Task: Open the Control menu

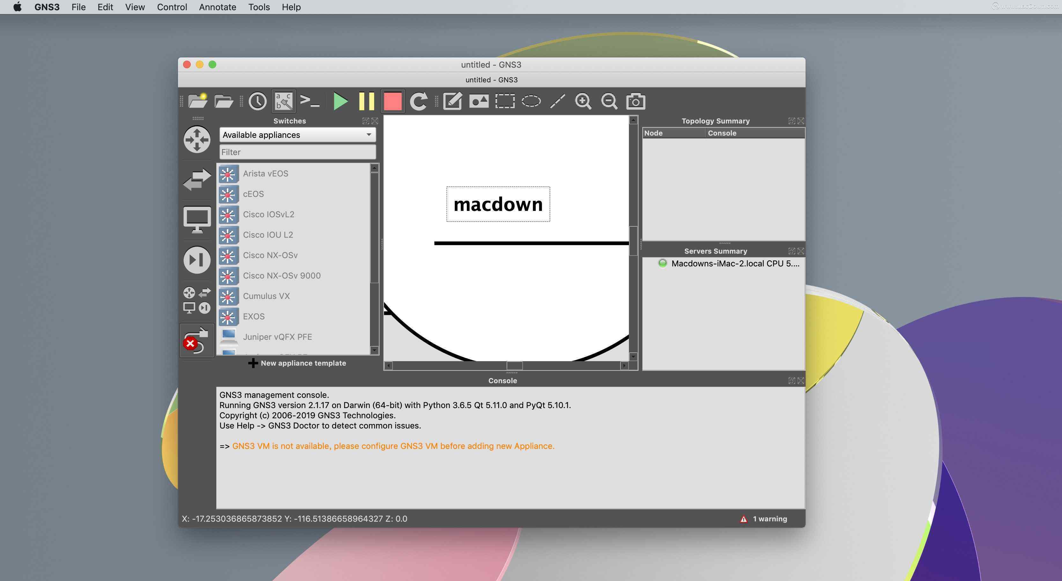Action: pos(172,7)
